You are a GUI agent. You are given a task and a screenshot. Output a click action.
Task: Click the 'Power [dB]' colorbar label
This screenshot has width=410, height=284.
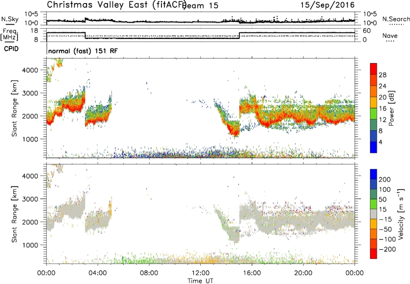[391, 108]
